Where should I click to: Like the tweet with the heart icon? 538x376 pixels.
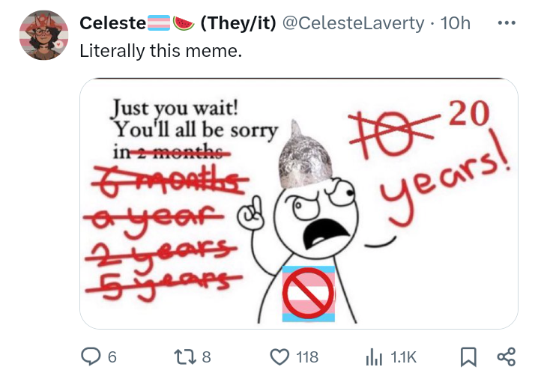coord(280,357)
